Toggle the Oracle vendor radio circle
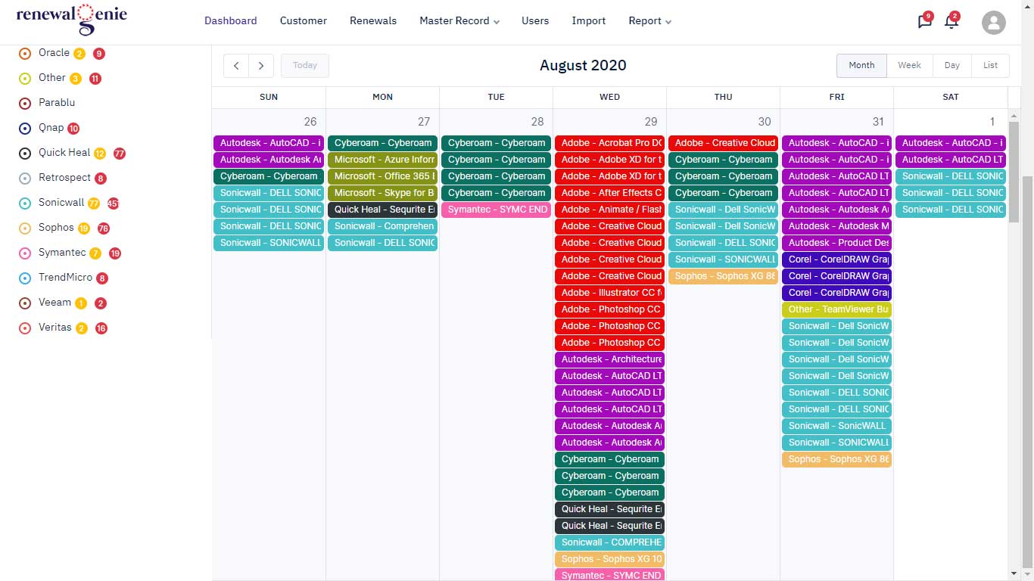1034x581 pixels. click(24, 54)
